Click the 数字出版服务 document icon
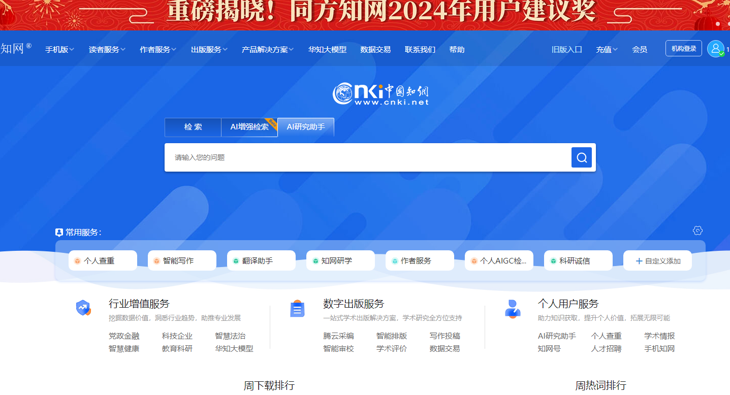Viewport: 730px width, 395px height. coord(297,308)
